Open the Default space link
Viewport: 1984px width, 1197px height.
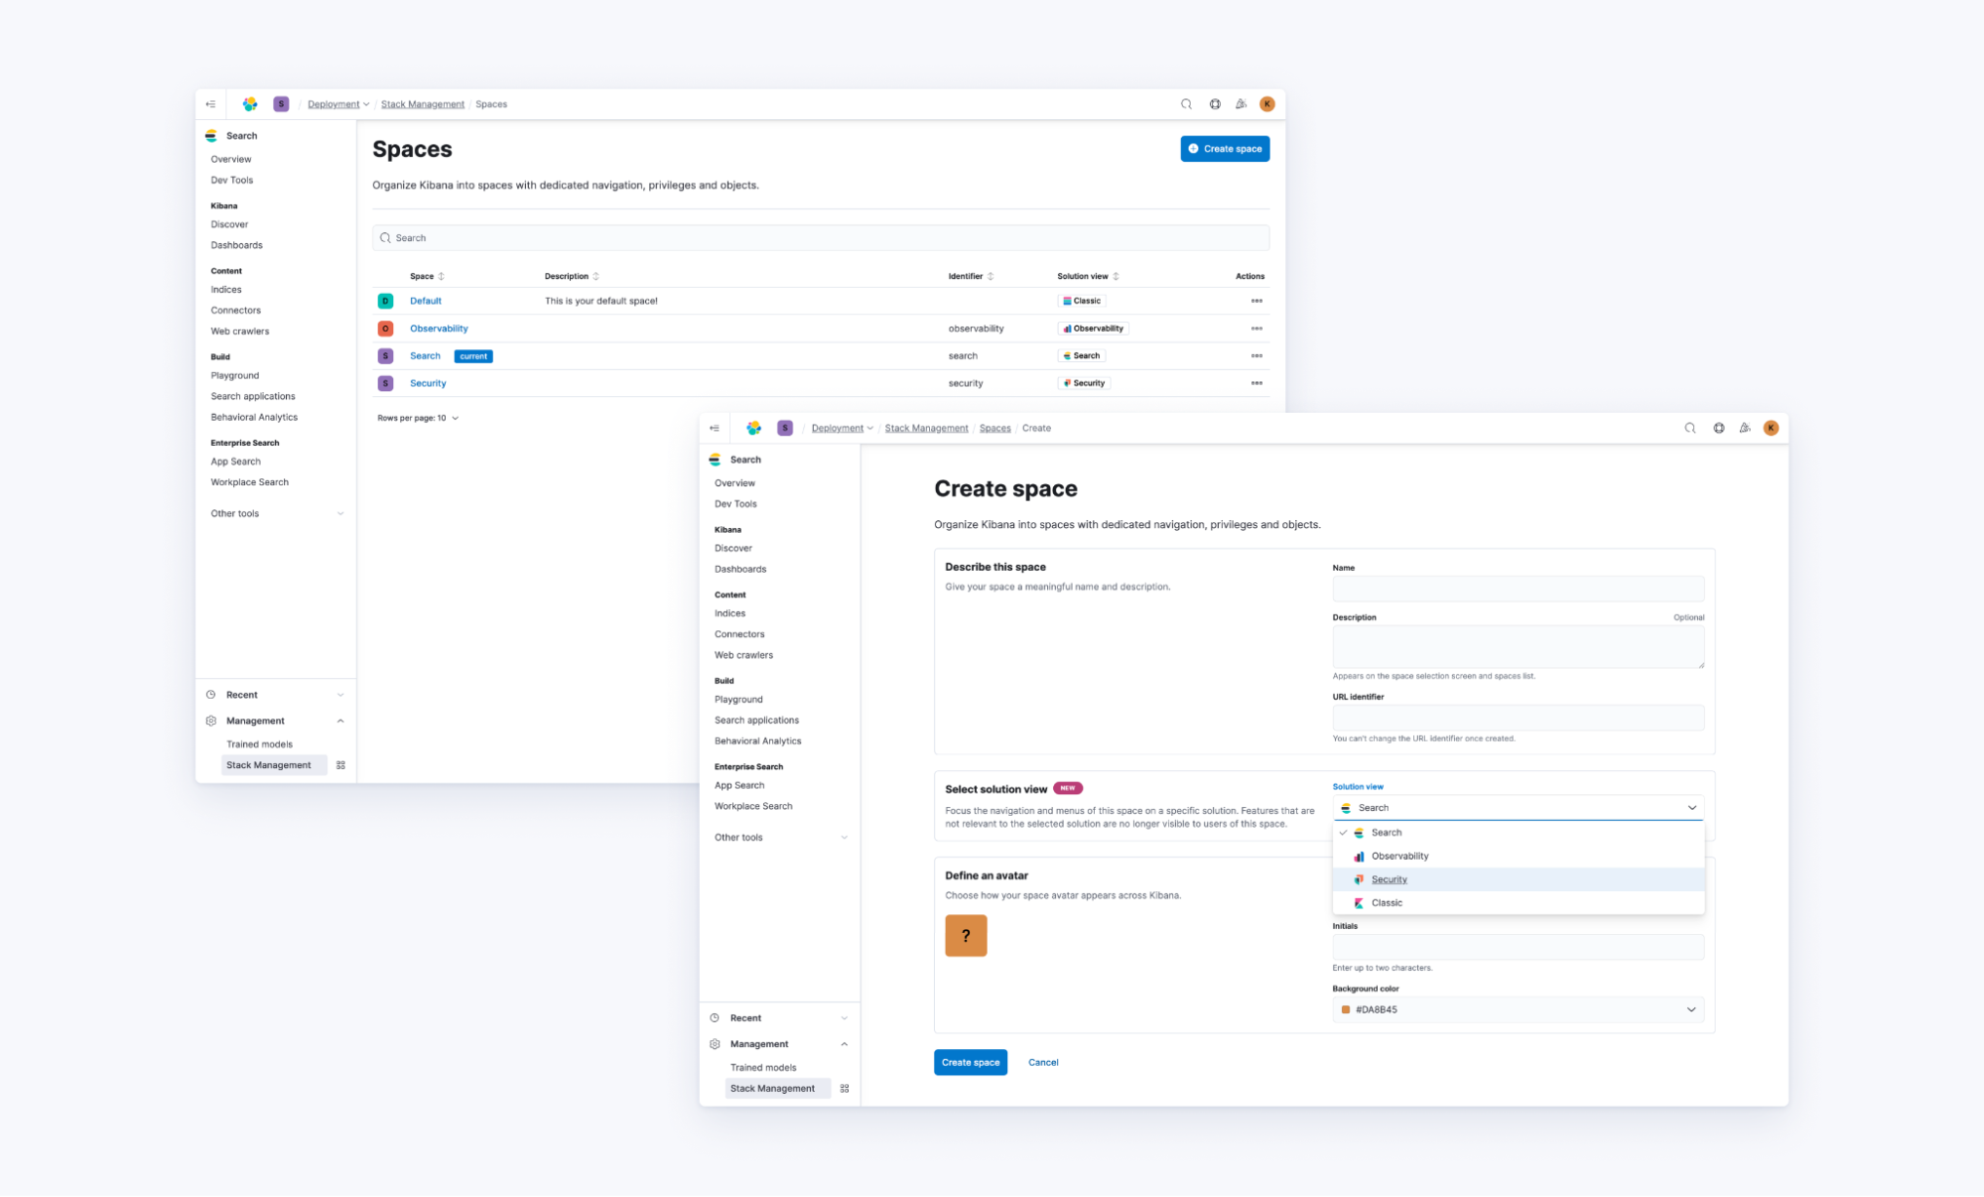coord(426,301)
